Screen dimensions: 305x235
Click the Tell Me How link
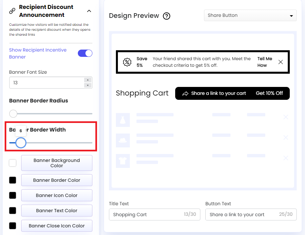pyautogui.click(x=265, y=62)
